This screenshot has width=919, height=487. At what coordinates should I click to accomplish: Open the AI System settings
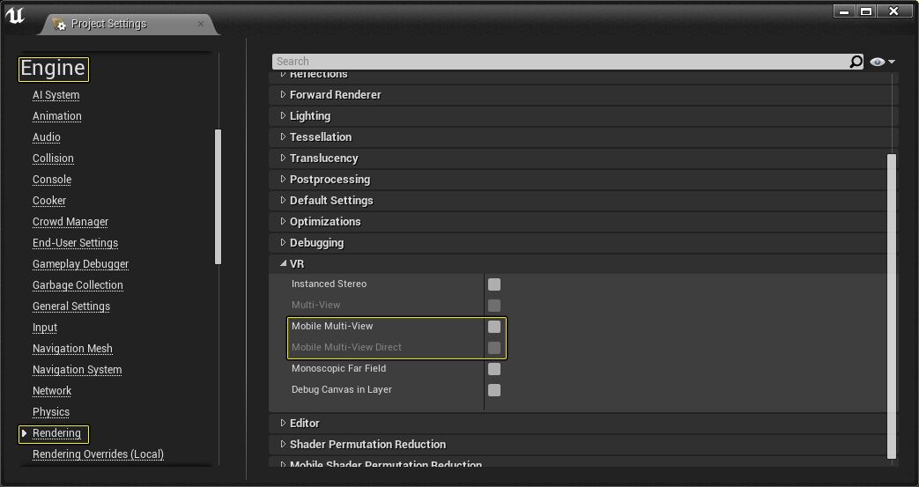(56, 95)
